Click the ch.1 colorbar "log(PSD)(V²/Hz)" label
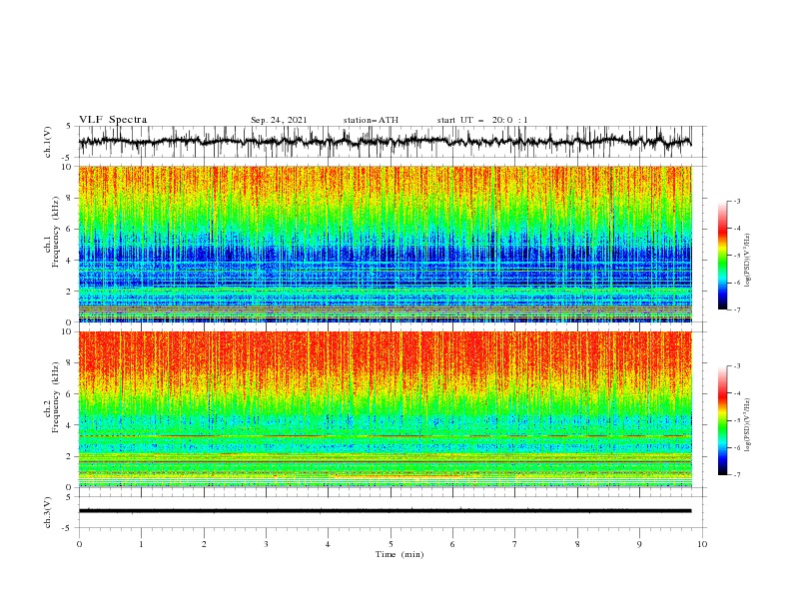Viewport: 791px width, 611px height. (x=747, y=261)
